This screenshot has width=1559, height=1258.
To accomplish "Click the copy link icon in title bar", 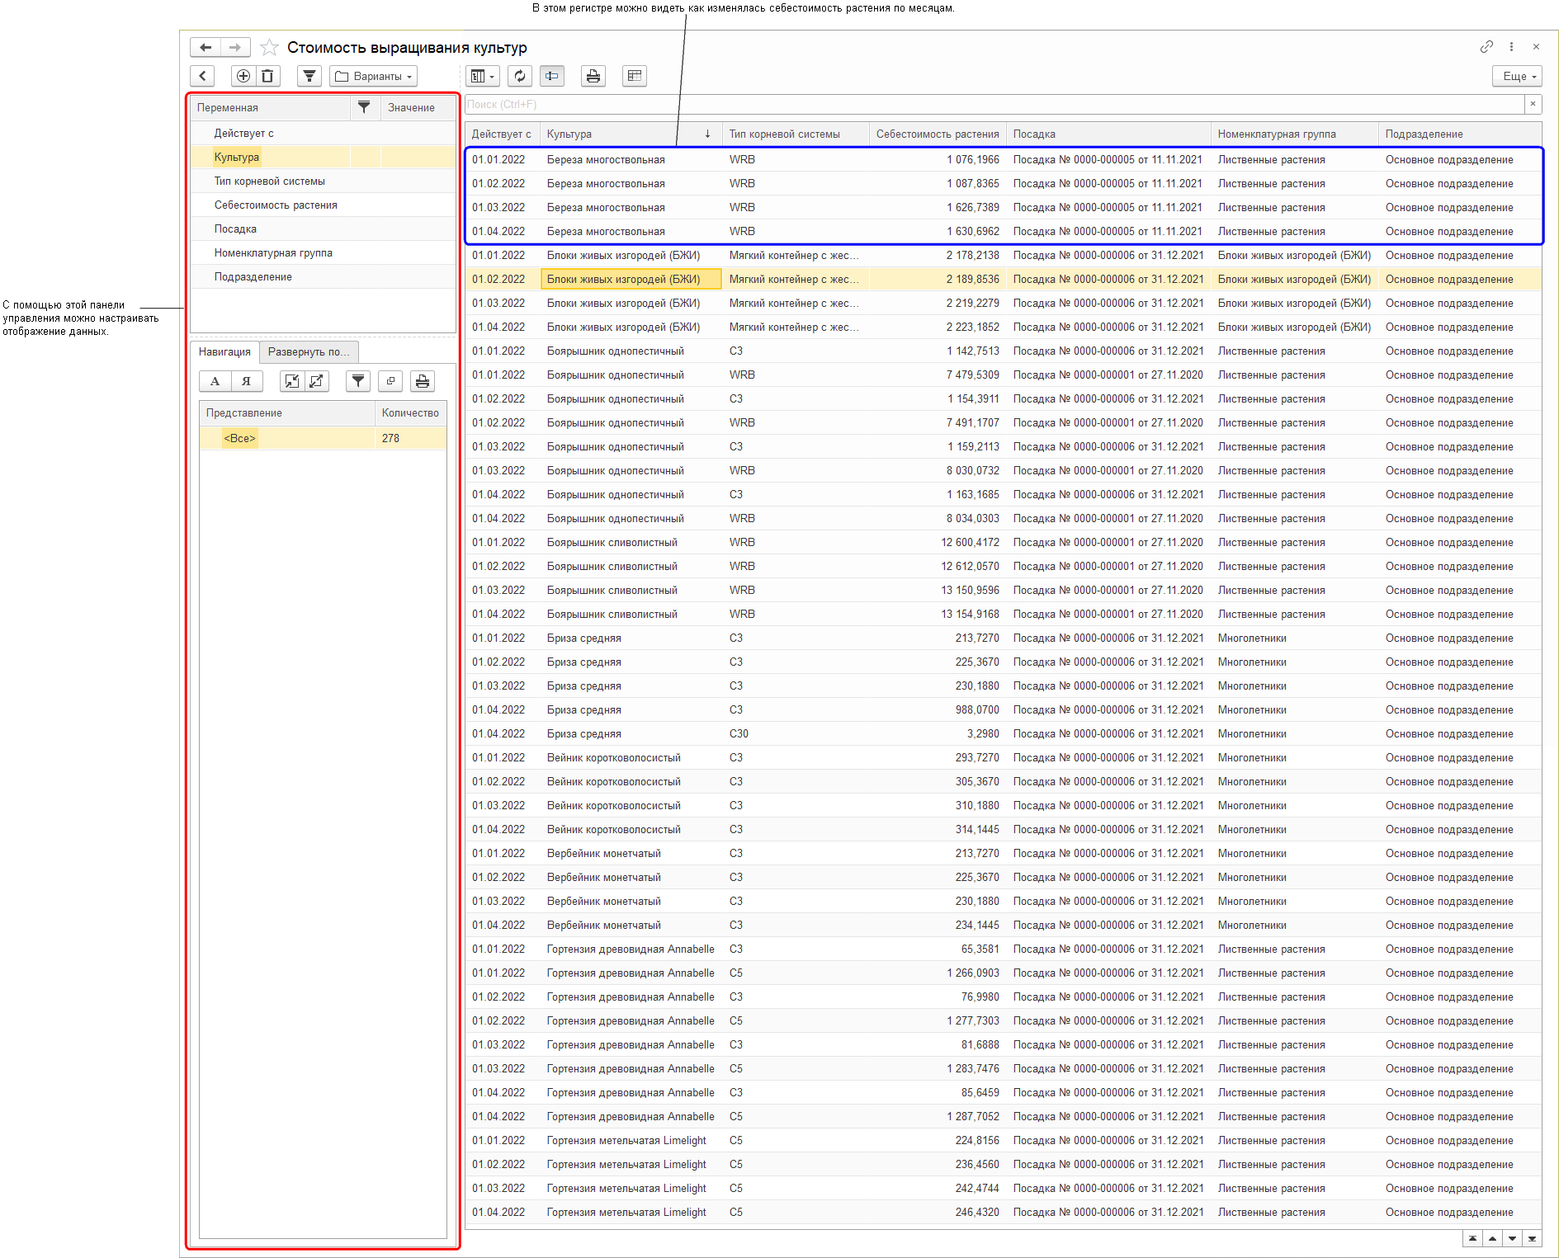I will coord(1486,47).
